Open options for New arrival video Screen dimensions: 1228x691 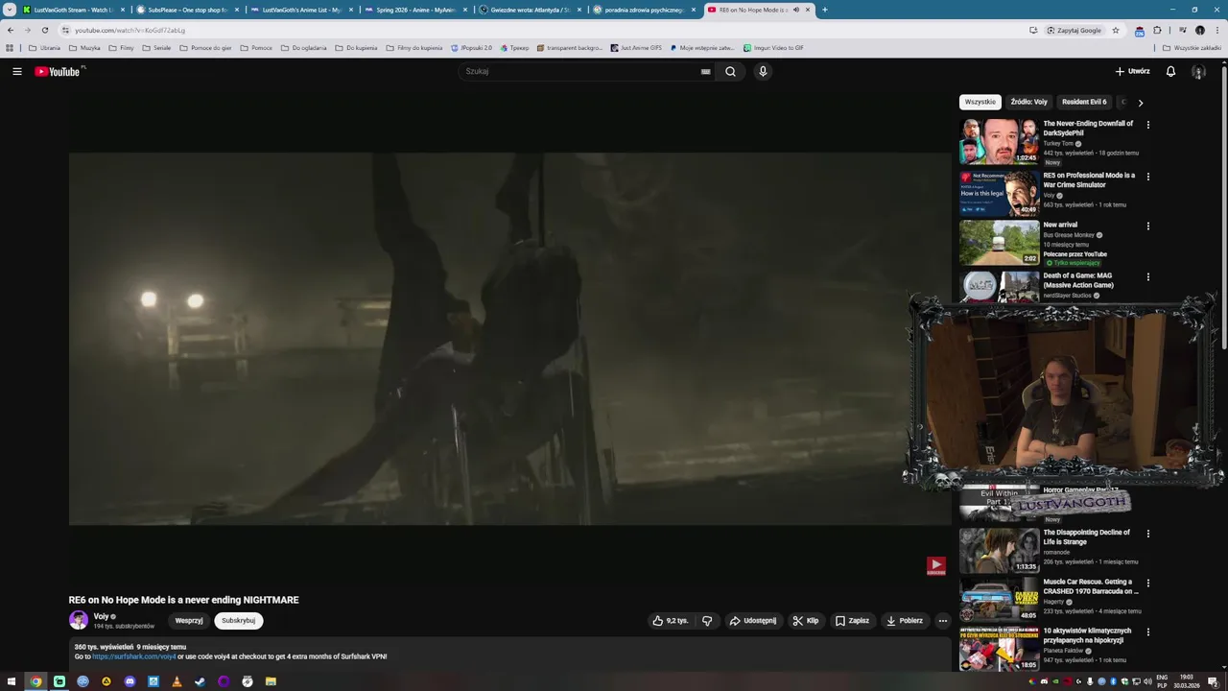point(1147,226)
